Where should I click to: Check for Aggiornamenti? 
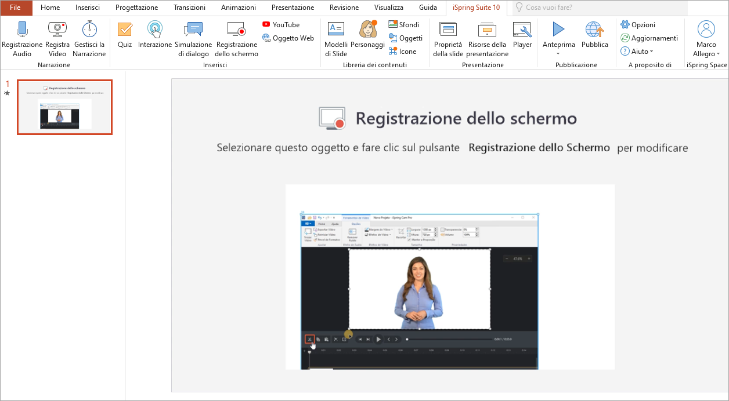[649, 38]
